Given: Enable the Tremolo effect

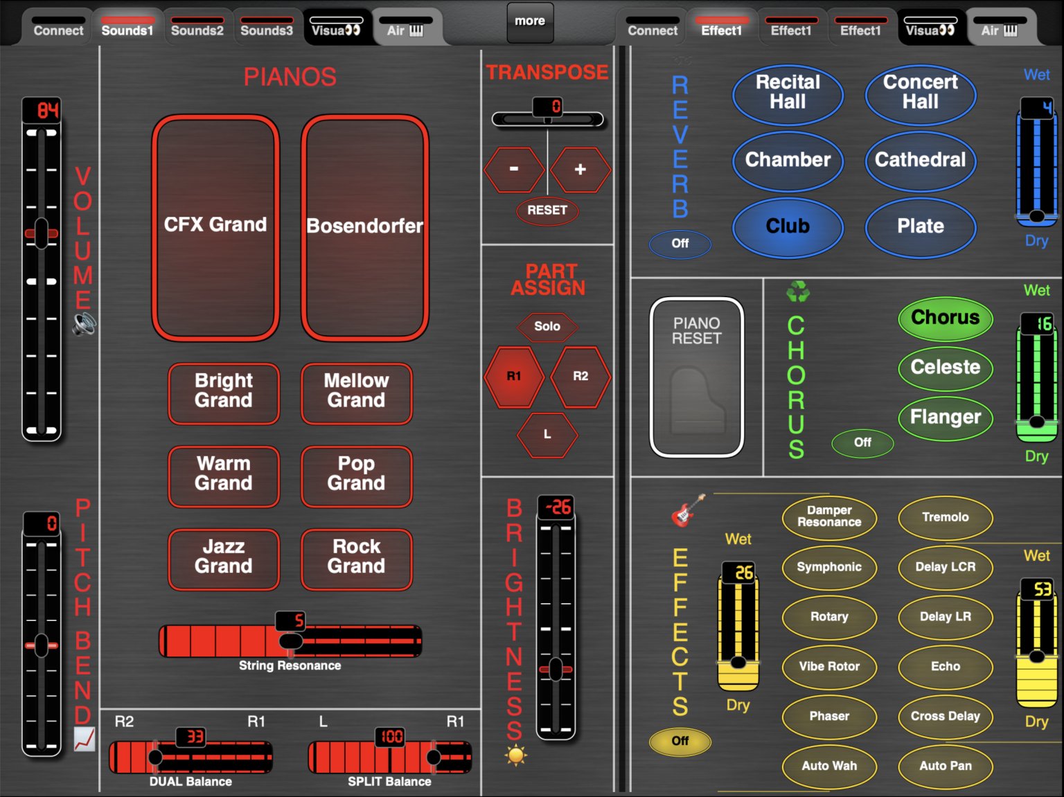Looking at the screenshot, I should pyautogui.click(x=946, y=517).
